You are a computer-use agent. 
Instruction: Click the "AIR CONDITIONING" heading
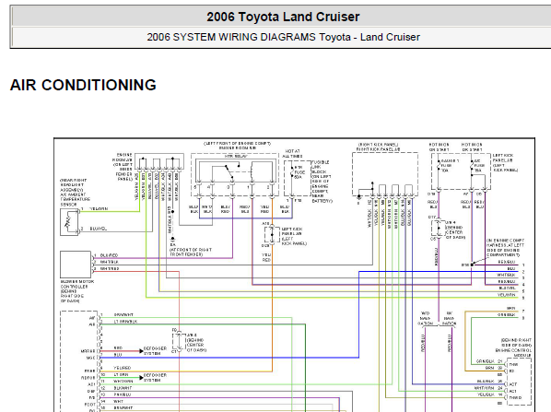click(x=83, y=85)
